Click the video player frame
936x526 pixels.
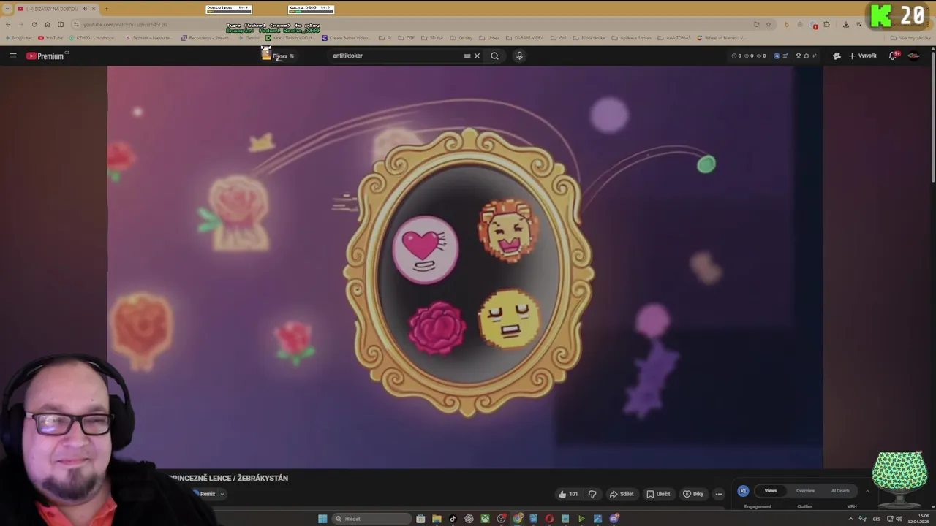tap(465, 267)
